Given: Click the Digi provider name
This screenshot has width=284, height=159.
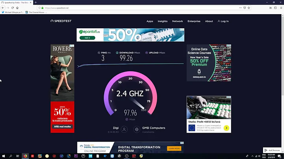Looking at the screenshot, I should [x=116, y=128].
